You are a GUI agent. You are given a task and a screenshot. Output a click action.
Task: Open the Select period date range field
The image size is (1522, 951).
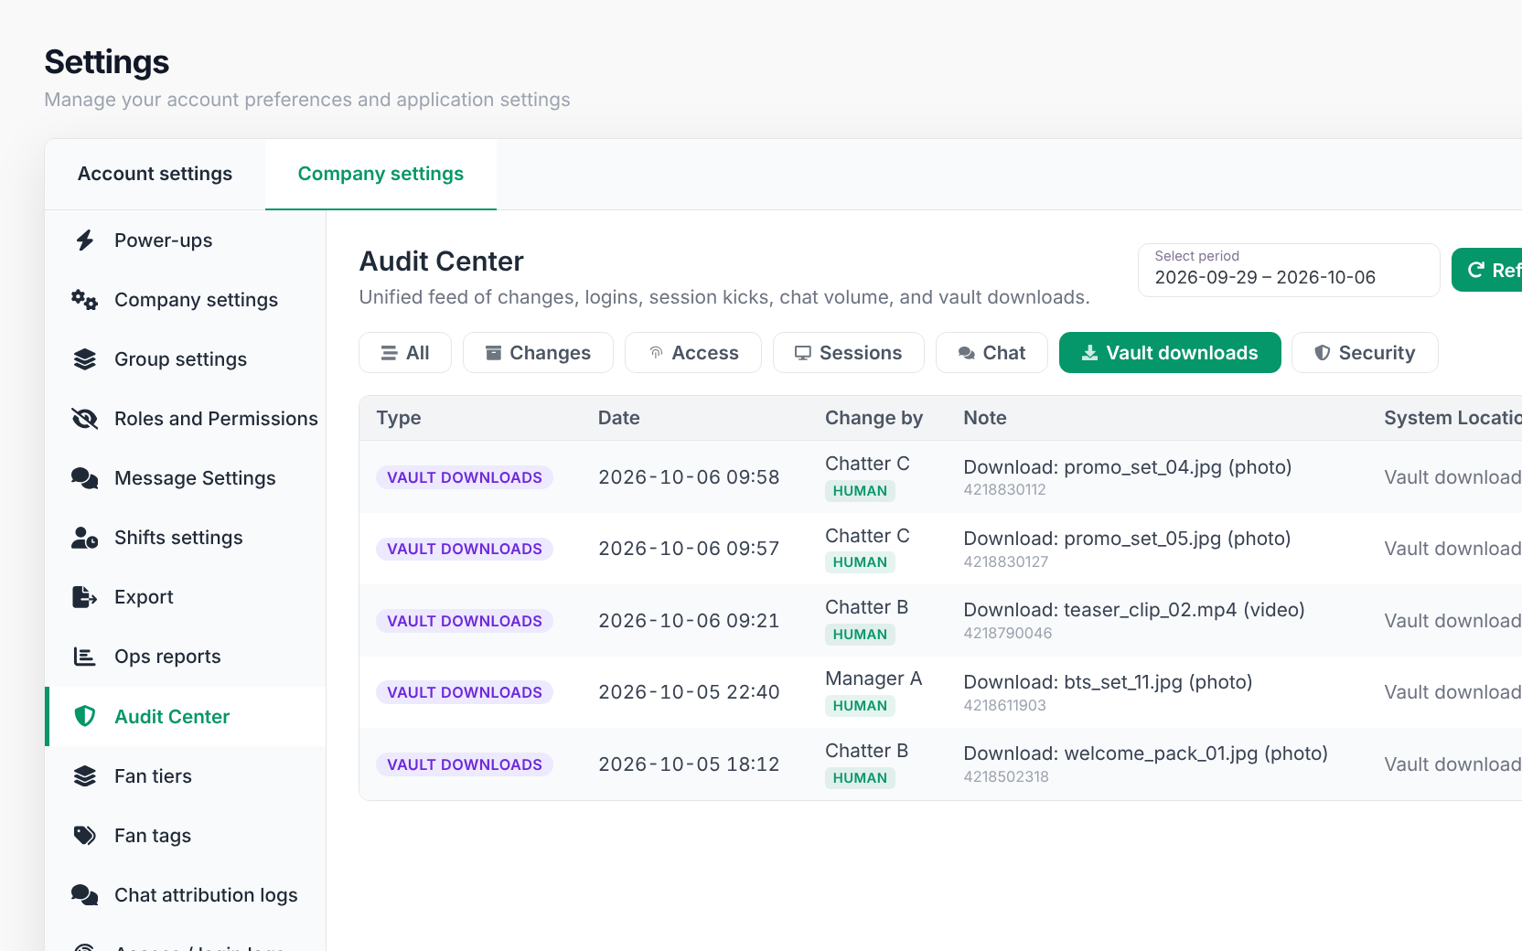point(1289,270)
